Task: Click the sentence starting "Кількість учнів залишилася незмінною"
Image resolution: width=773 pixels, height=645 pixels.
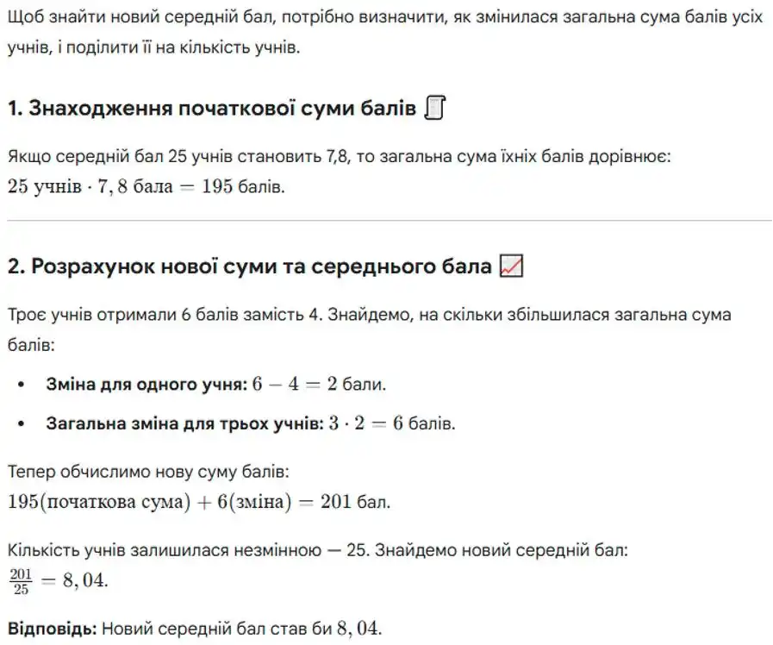Action: pos(323,549)
